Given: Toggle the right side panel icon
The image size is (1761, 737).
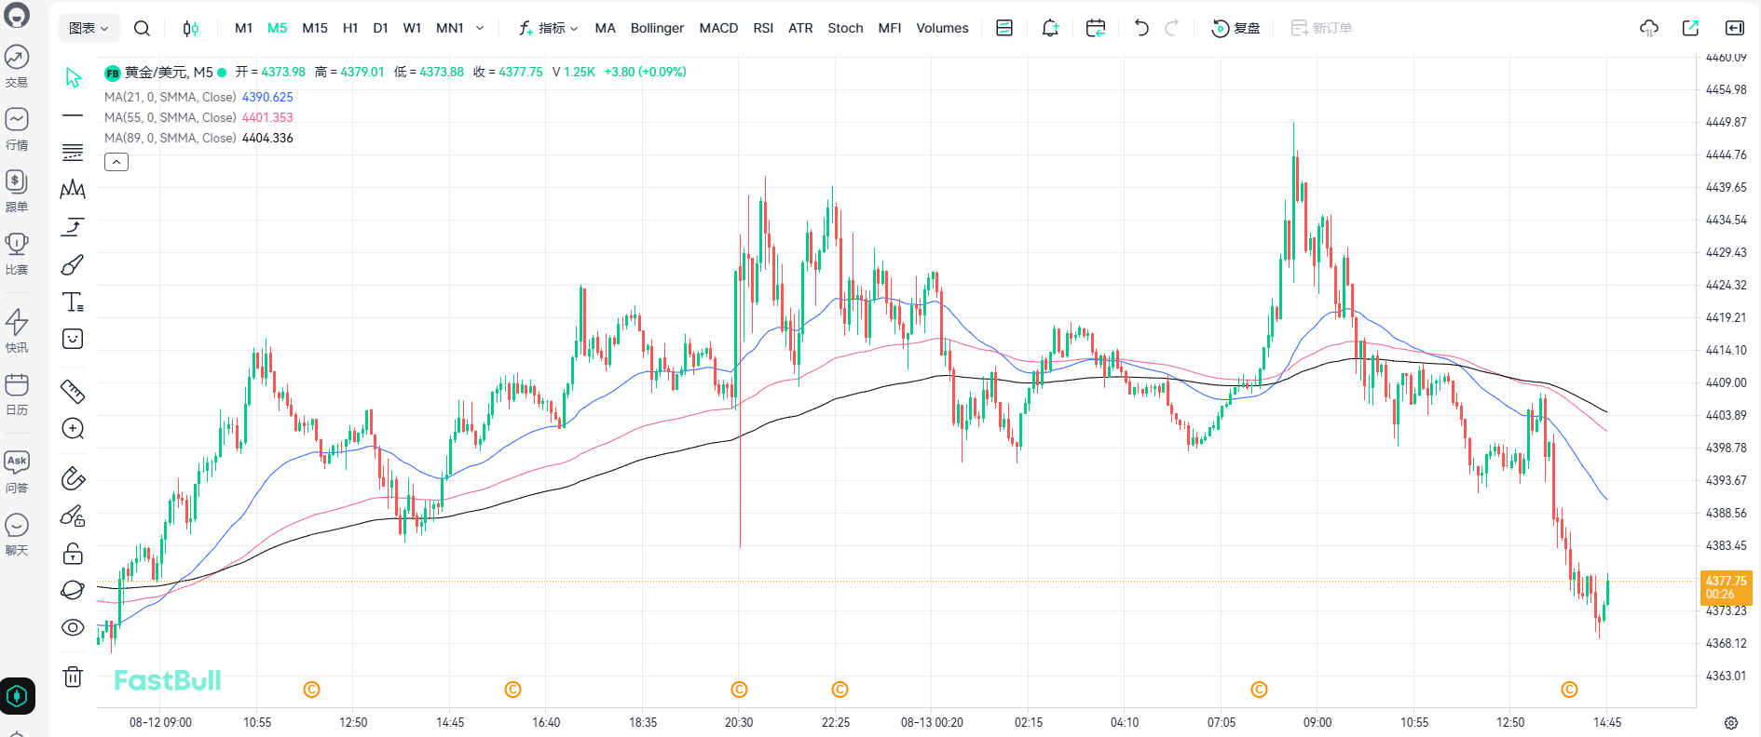Looking at the screenshot, I should coord(1735,28).
